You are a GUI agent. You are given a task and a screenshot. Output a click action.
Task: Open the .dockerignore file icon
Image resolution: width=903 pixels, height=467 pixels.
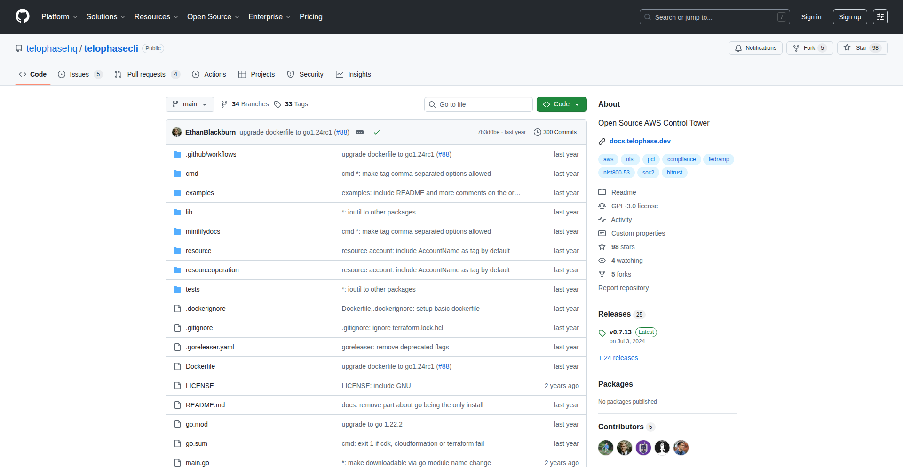(177, 309)
